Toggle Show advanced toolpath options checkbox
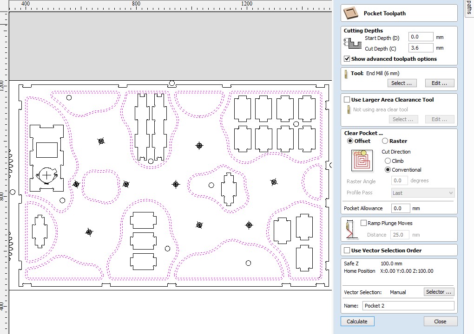474x334 pixels. (347, 59)
